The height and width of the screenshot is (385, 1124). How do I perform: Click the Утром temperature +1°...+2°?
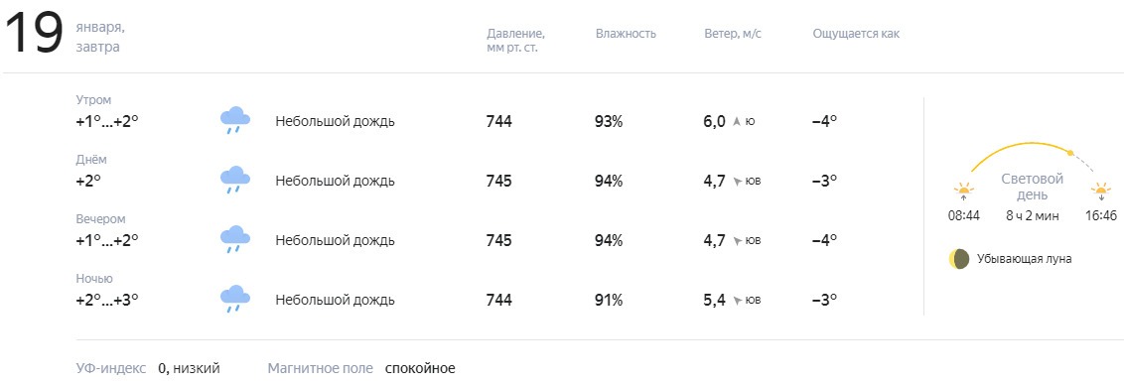107,121
